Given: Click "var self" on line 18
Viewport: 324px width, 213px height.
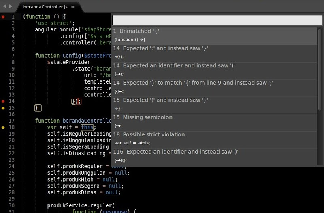Looking at the screenshot, I should (x=59, y=127).
